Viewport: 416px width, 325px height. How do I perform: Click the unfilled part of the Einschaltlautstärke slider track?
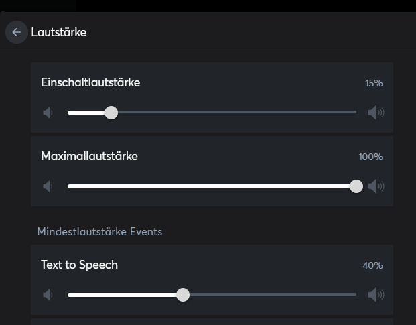point(234,113)
